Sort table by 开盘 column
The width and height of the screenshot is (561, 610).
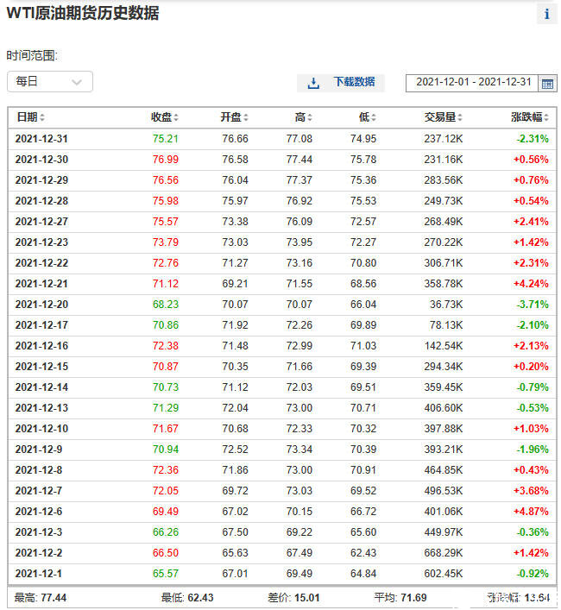coord(234,117)
